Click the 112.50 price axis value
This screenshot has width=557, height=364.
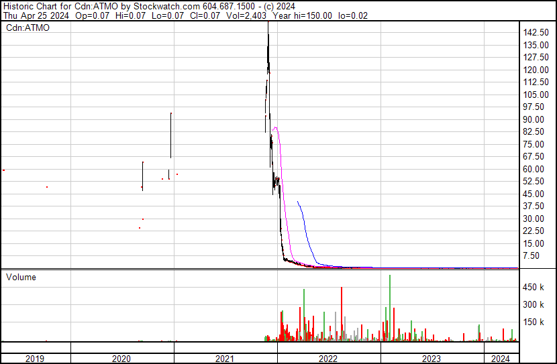536,82
